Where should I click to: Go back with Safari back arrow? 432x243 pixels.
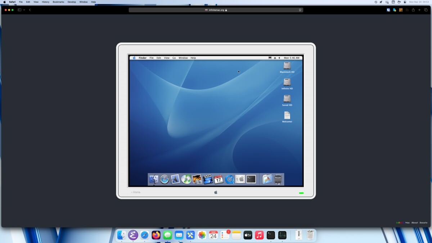(30, 10)
